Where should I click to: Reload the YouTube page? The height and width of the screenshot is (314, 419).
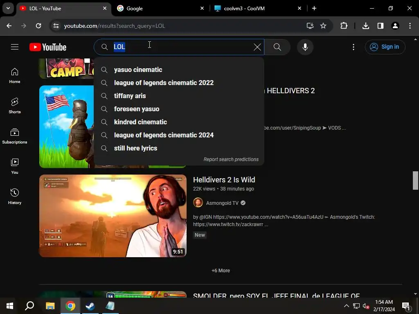38,26
